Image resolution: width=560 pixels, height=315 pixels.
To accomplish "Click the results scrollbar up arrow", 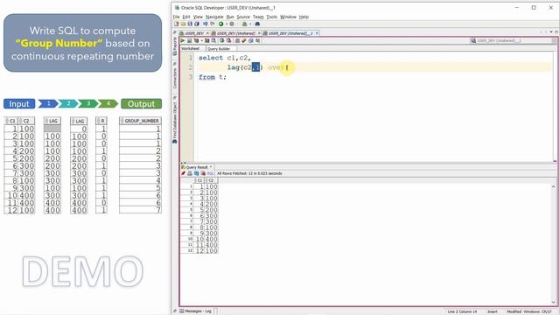I will (x=554, y=186).
